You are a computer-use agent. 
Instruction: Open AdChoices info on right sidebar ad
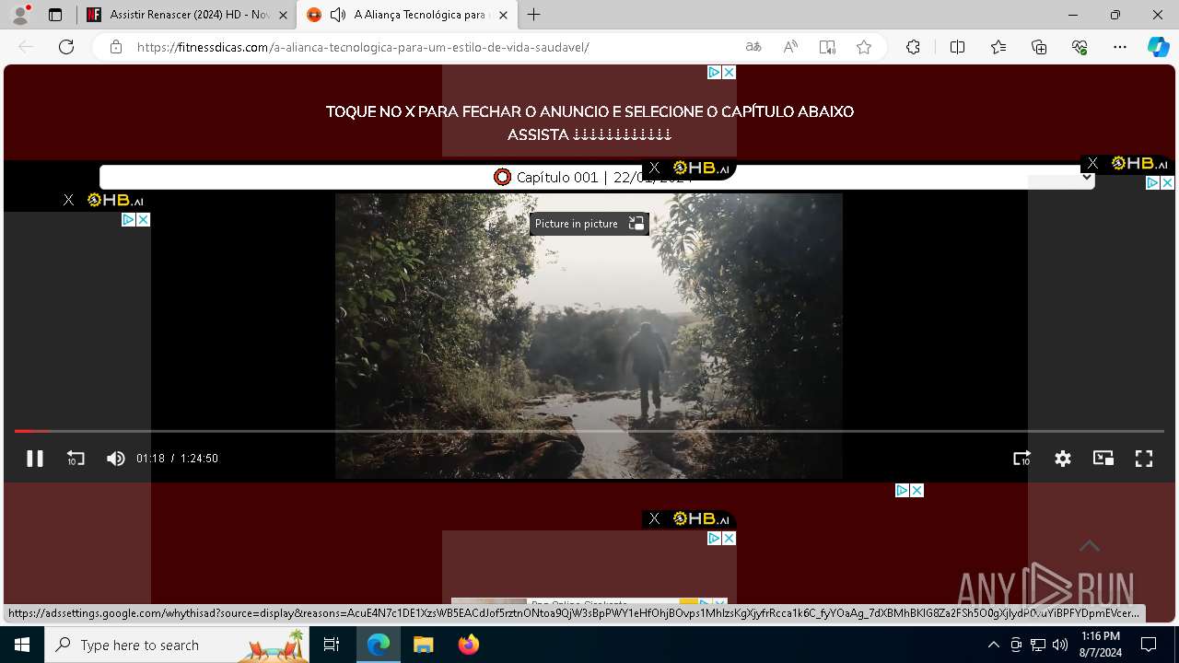pyautogui.click(x=1152, y=182)
